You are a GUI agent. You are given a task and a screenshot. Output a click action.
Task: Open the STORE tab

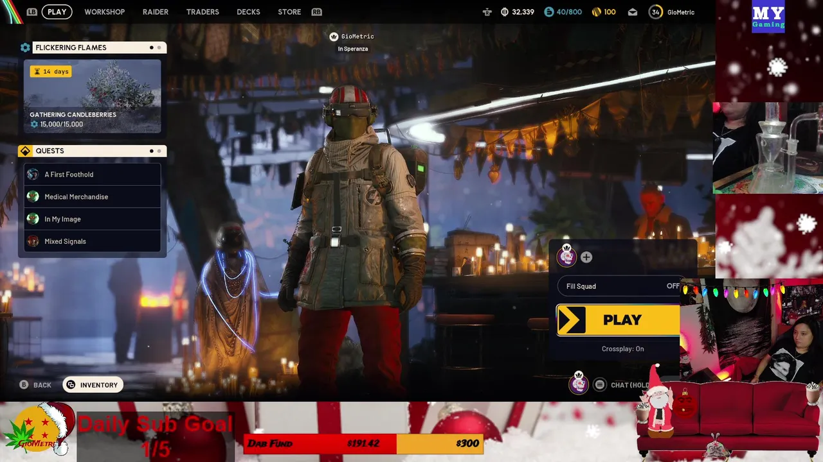coord(289,12)
